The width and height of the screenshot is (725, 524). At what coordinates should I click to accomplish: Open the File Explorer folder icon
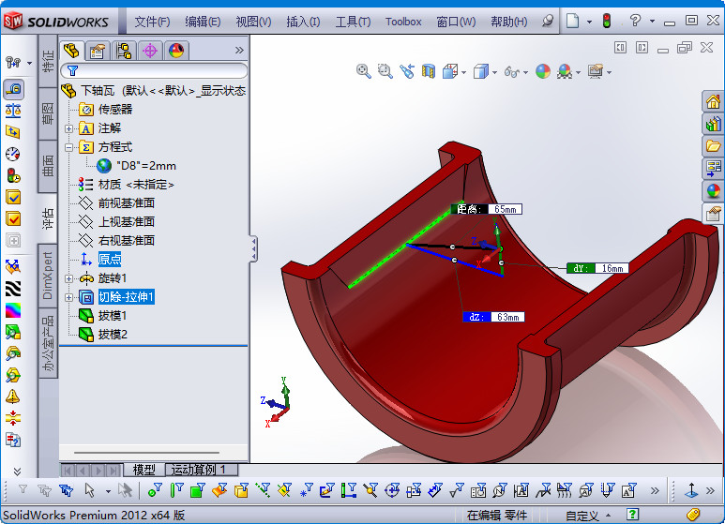pyautogui.click(x=713, y=146)
